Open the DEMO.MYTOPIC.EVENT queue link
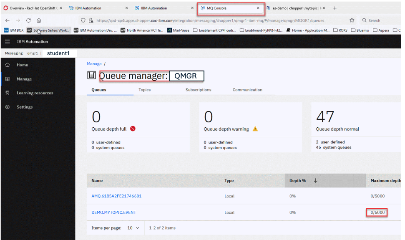Image resolution: width=405 pixels, height=240 pixels. (113, 212)
